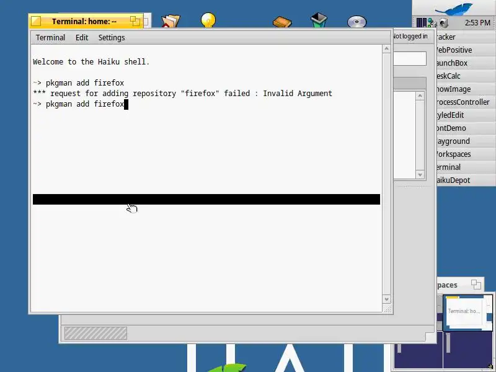Click the background window's scroll up arrow
The height and width of the screenshot is (372, 496).
(420, 95)
